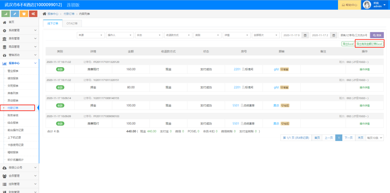Open the admin user menu arrow
Viewport: 390px width, 193px height.
(385, 5)
